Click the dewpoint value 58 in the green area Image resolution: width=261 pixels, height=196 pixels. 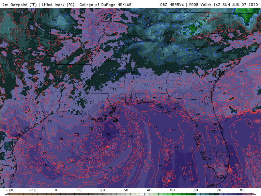point(247,24)
